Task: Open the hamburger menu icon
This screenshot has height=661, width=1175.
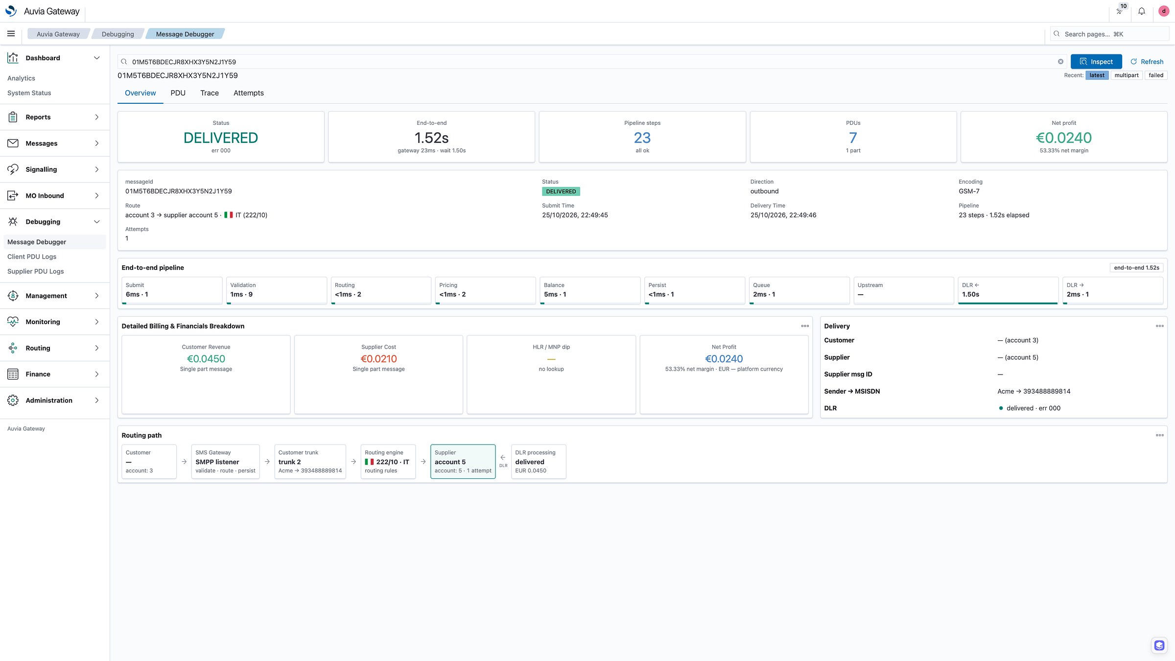Action: point(11,34)
